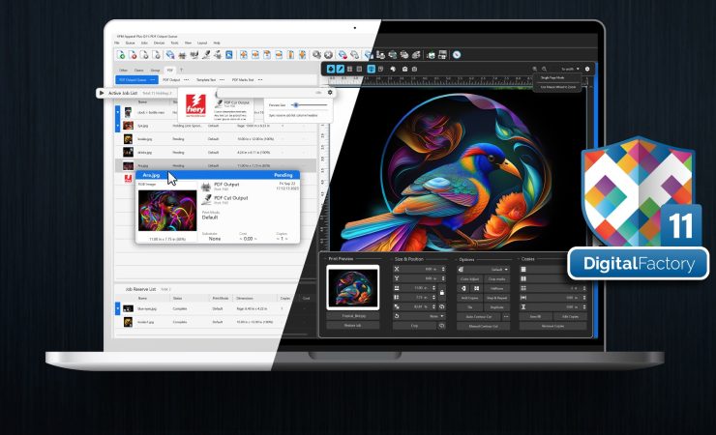Screen dimensions: 716x435
Task: Click the Step & Repeat button
Action: [x=496, y=298]
